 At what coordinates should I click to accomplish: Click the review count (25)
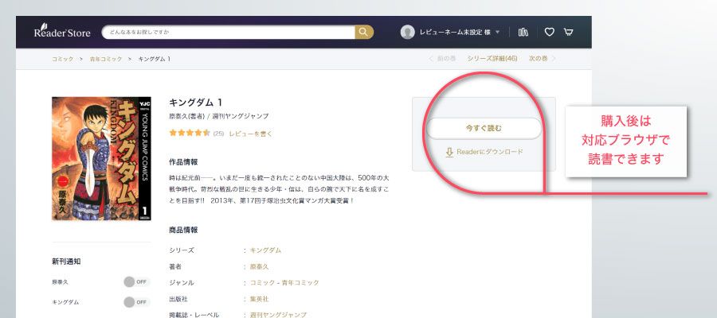[218, 134]
